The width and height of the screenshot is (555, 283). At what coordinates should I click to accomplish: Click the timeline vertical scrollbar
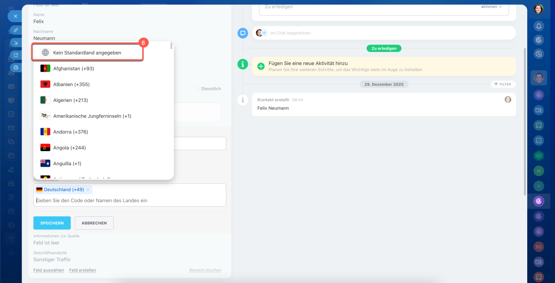pyautogui.click(x=526, y=121)
